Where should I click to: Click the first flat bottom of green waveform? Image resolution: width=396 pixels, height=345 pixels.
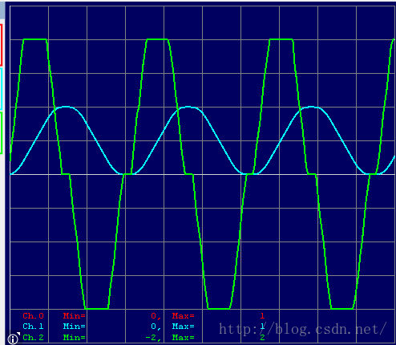[x=96, y=309]
